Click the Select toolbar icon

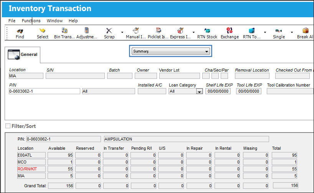(x=42, y=31)
